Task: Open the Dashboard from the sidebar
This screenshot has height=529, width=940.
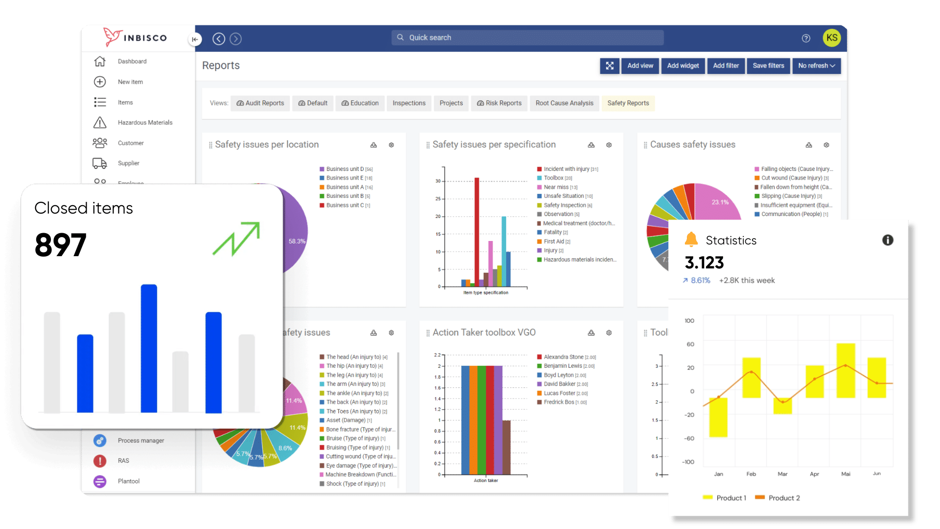Action: (x=100, y=61)
